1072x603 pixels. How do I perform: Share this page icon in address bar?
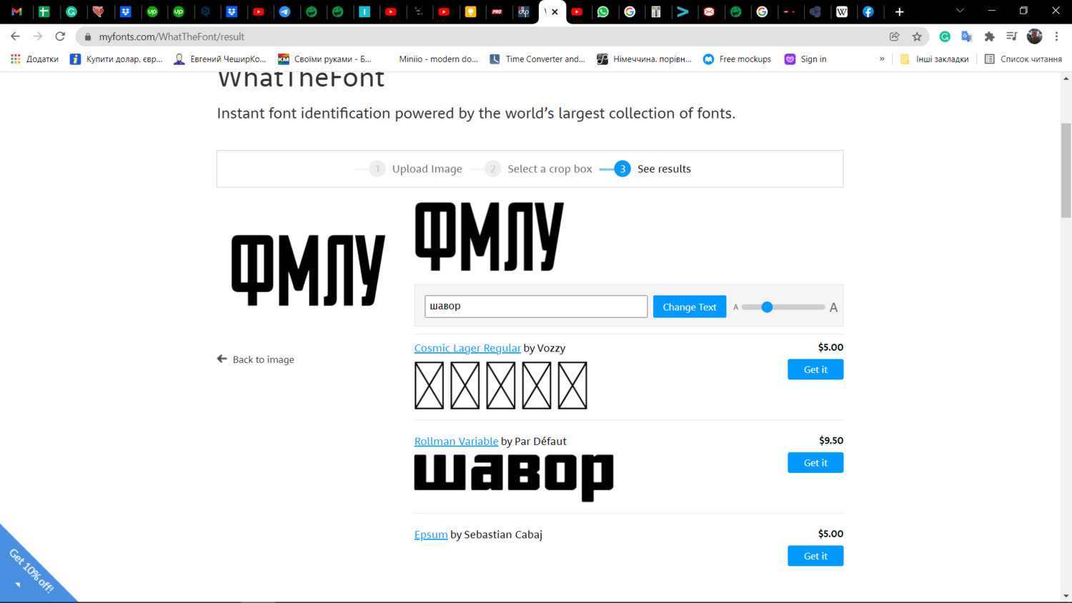point(894,36)
